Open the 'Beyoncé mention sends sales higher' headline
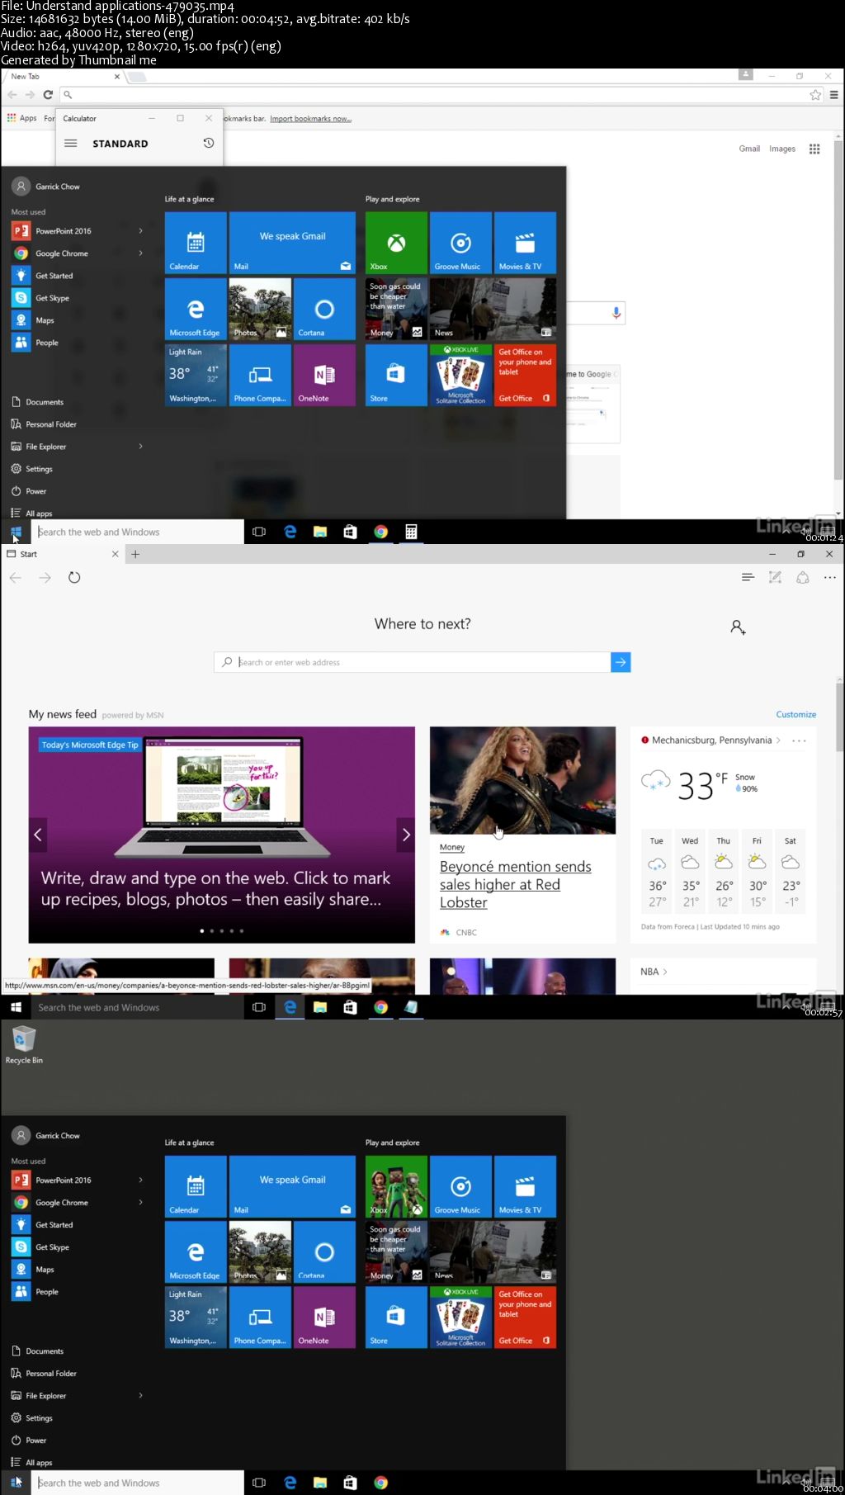Screen dimensions: 845x1495 (516, 884)
